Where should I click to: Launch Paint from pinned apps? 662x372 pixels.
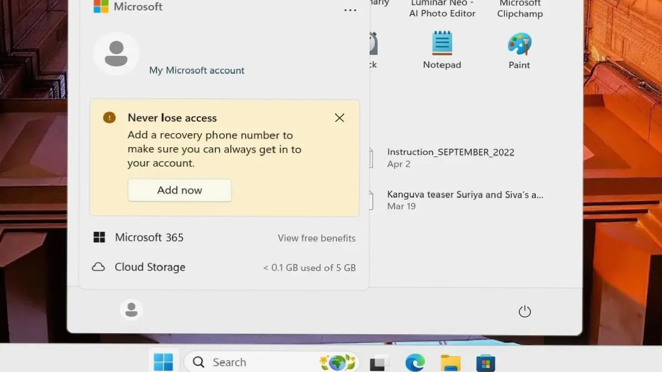[x=519, y=50]
